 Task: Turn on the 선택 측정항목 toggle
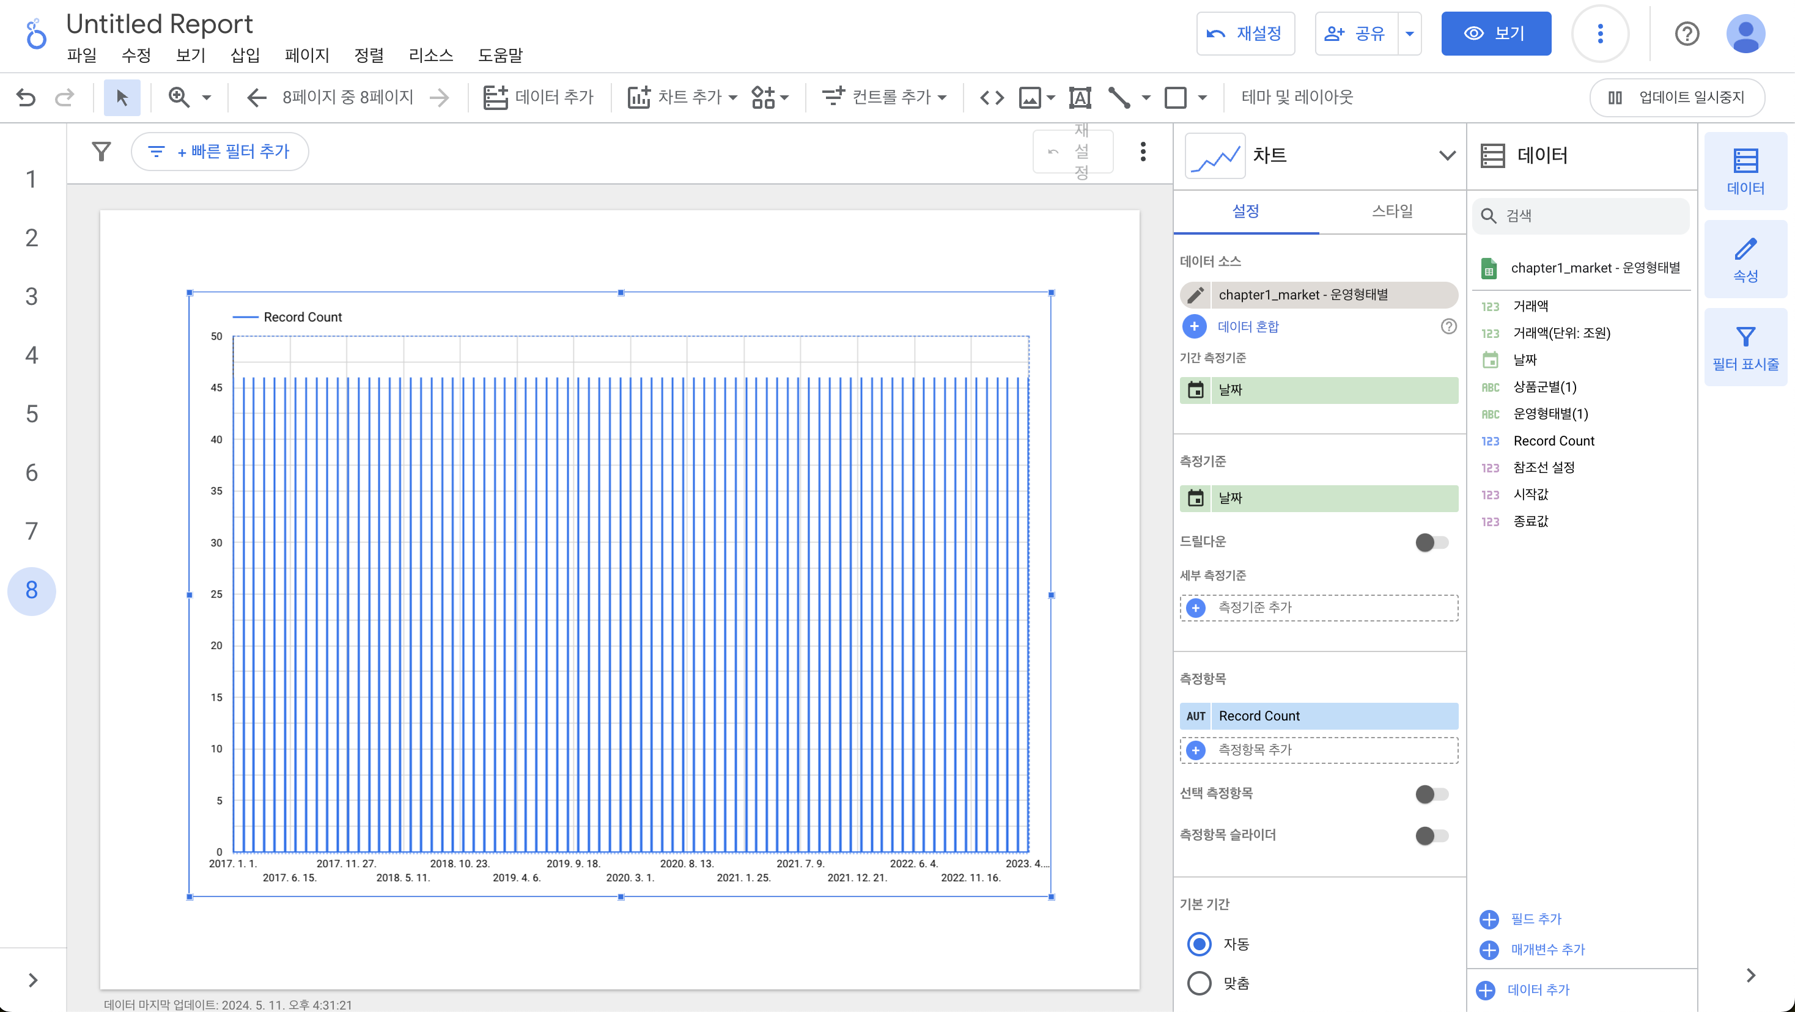(x=1431, y=793)
